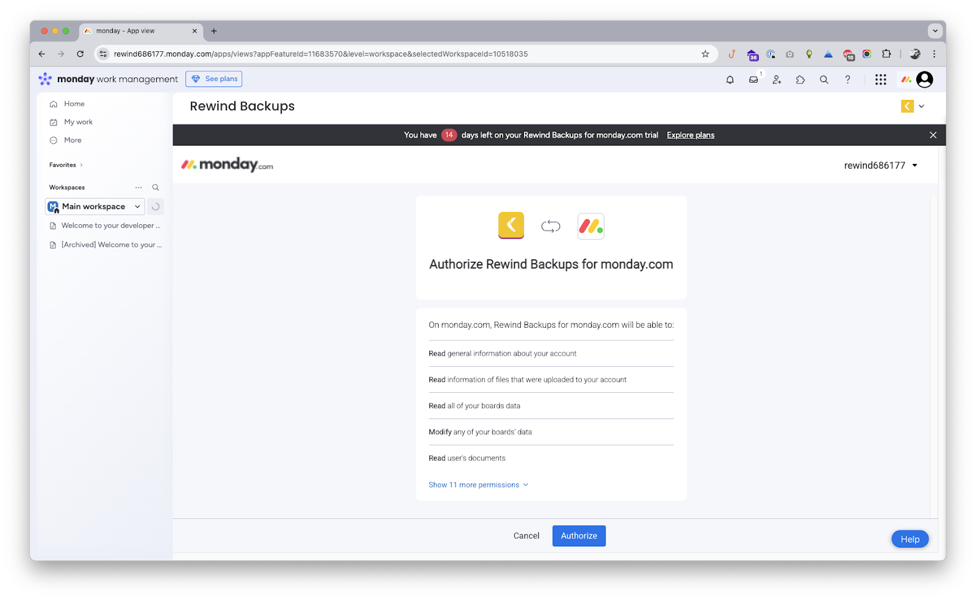976x600 pixels.
Task: Click the invite members icon
Action: pyautogui.click(x=777, y=79)
